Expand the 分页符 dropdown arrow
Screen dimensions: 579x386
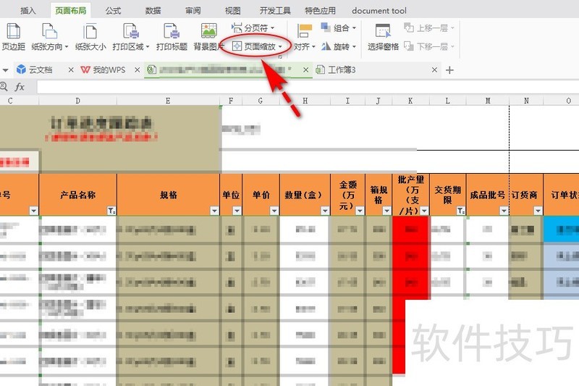pyautogui.click(x=272, y=28)
